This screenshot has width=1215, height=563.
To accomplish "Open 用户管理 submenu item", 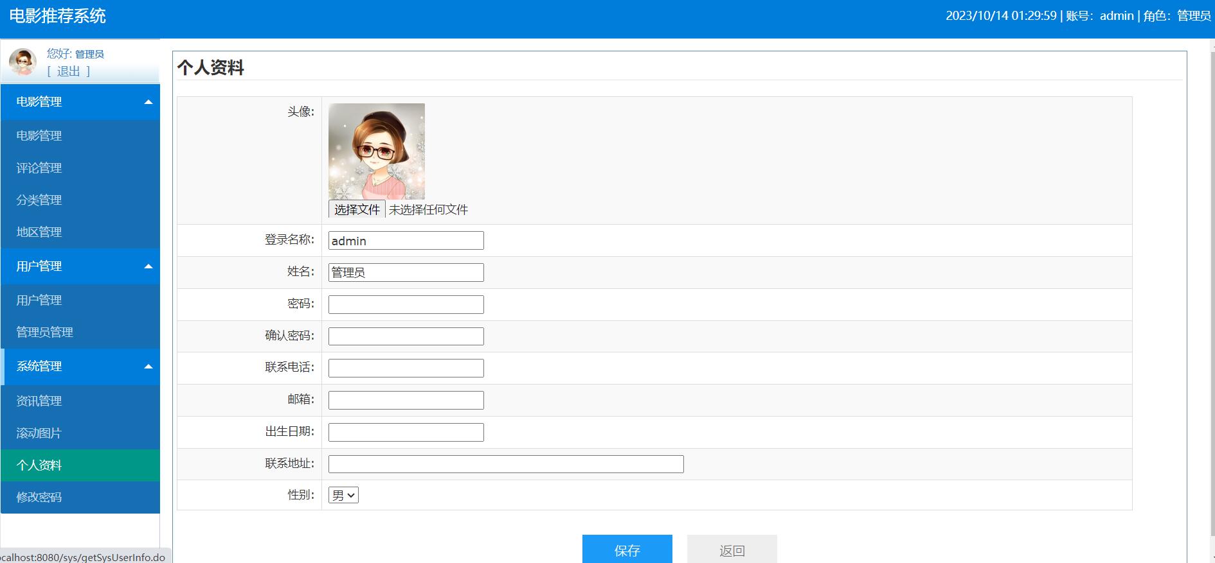I will click(80, 300).
